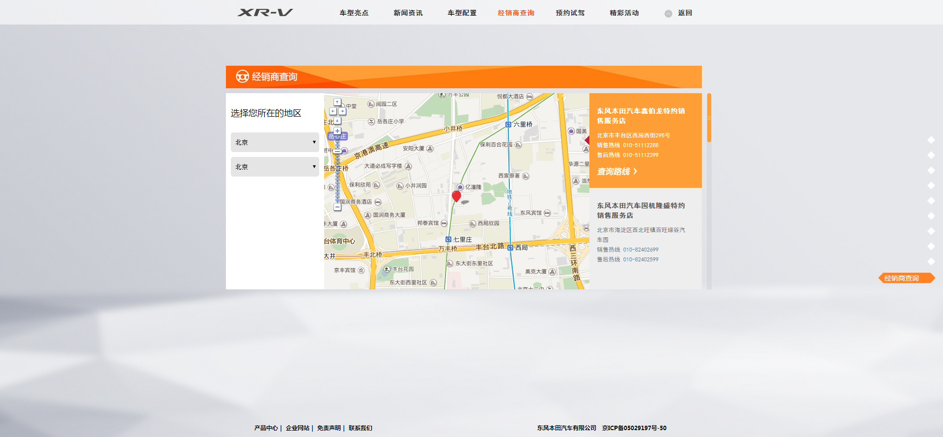This screenshot has width=943, height=437.
Task: Pan the map up with arrow button
Action: [x=337, y=102]
